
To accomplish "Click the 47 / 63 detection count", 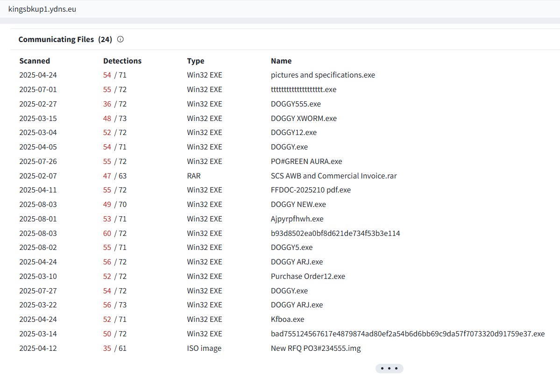I will [114, 176].
